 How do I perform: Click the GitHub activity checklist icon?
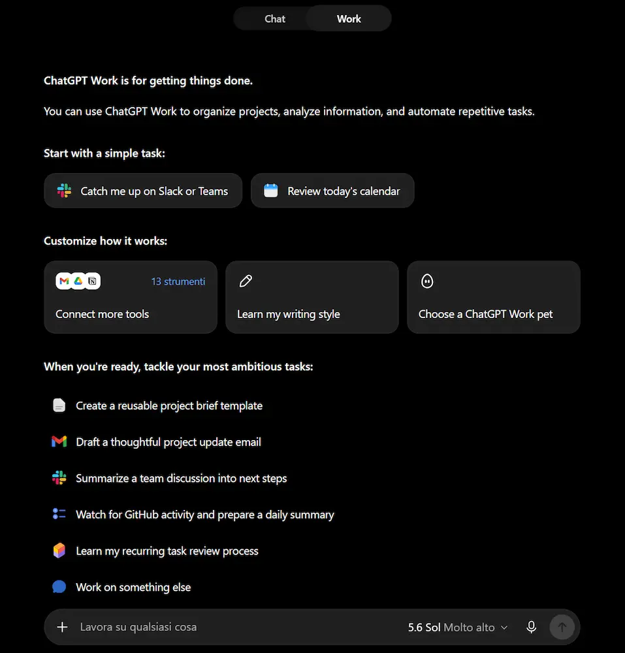(59, 514)
